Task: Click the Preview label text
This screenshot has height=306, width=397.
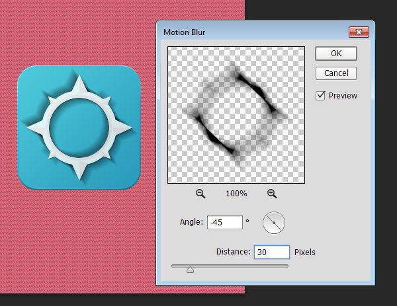Action: click(343, 96)
